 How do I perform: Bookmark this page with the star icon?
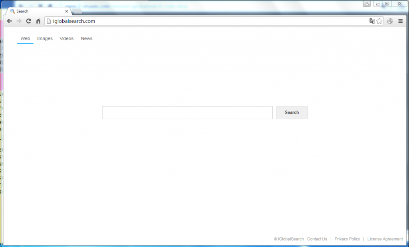(x=379, y=21)
